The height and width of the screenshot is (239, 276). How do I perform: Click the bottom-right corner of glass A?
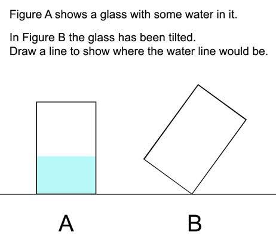(96, 194)
